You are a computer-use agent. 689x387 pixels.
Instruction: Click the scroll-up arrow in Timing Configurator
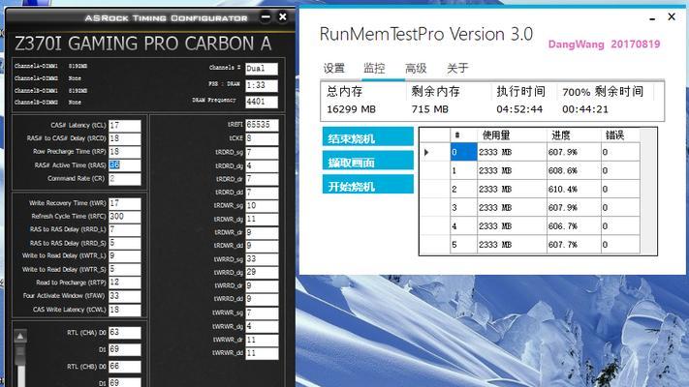[x=20, y=336]
